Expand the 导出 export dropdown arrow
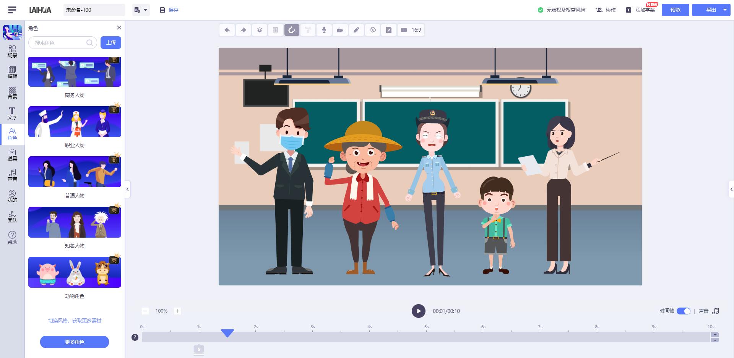Viewport: 734px width, 358px height. 725,10
